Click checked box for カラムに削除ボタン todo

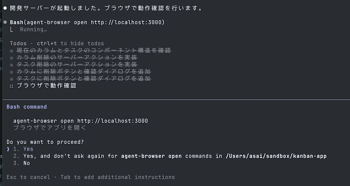[12, 72]
